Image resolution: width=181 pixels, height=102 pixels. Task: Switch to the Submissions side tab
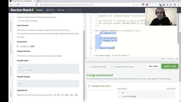(x=11, y=26)
